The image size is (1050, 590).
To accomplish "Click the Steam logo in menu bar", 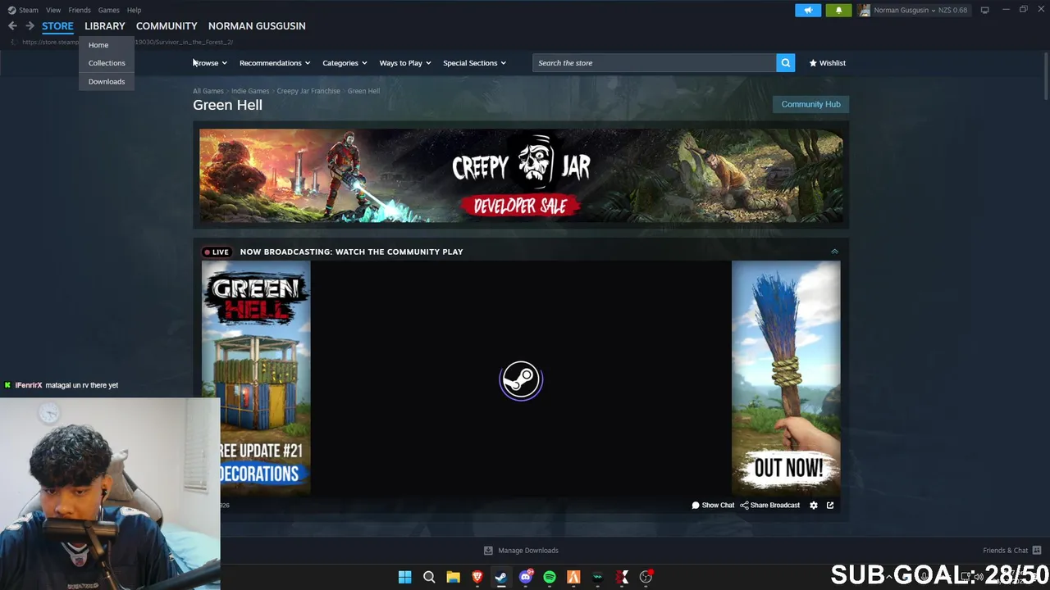I will coord(11,10).
